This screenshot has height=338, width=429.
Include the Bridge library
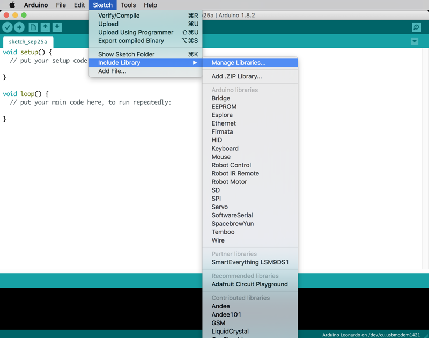coord(250,98)
